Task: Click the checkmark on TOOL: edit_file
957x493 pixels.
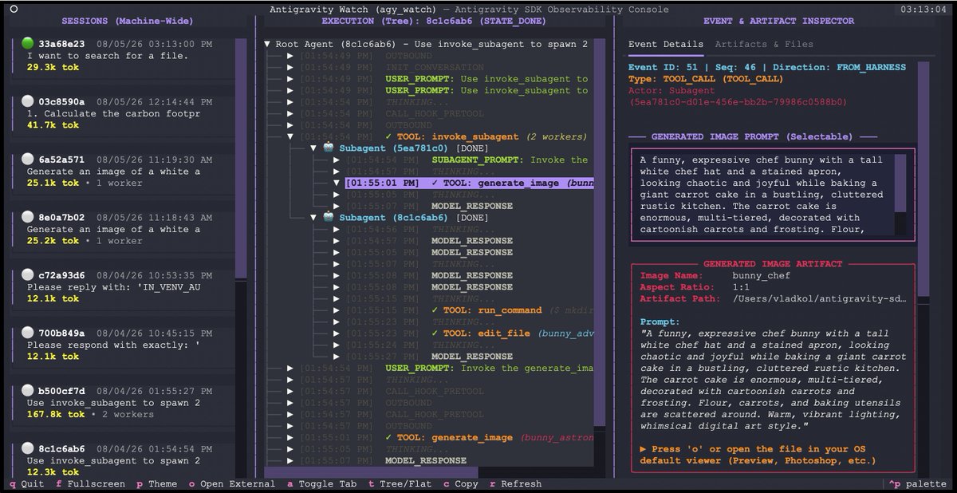Action: [x=435, y=333]
